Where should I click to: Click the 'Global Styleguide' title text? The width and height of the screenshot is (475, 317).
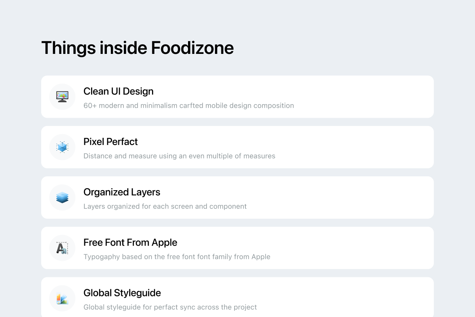(122, 293)
